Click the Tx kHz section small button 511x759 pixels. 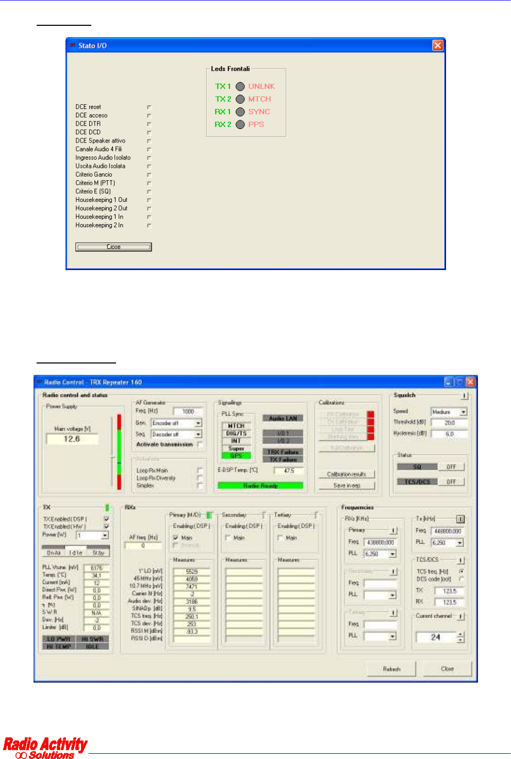pyautogui.click(x=460, y=519)
